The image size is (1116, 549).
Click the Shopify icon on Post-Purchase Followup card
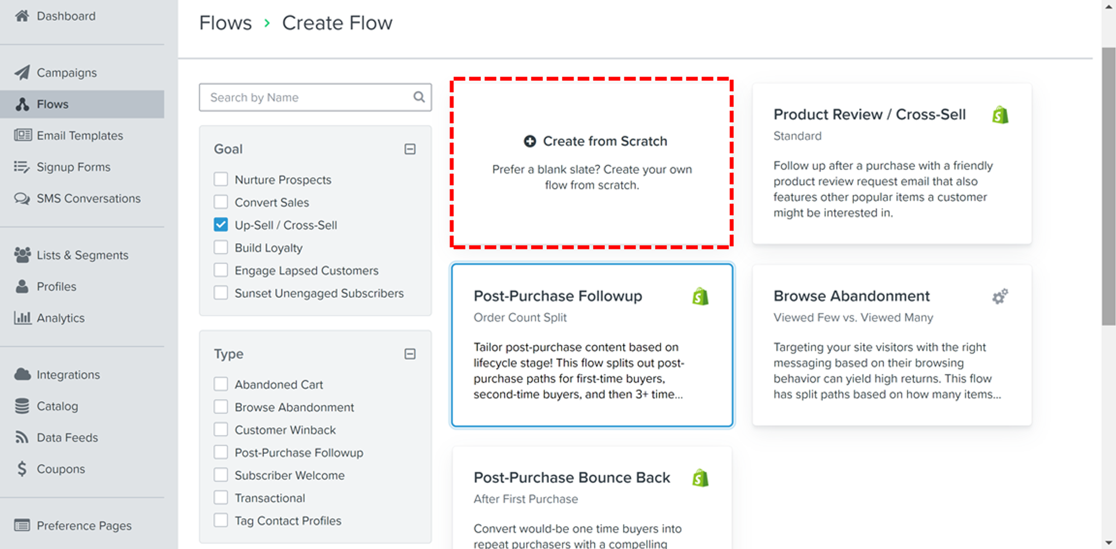[x=700, y=296]
